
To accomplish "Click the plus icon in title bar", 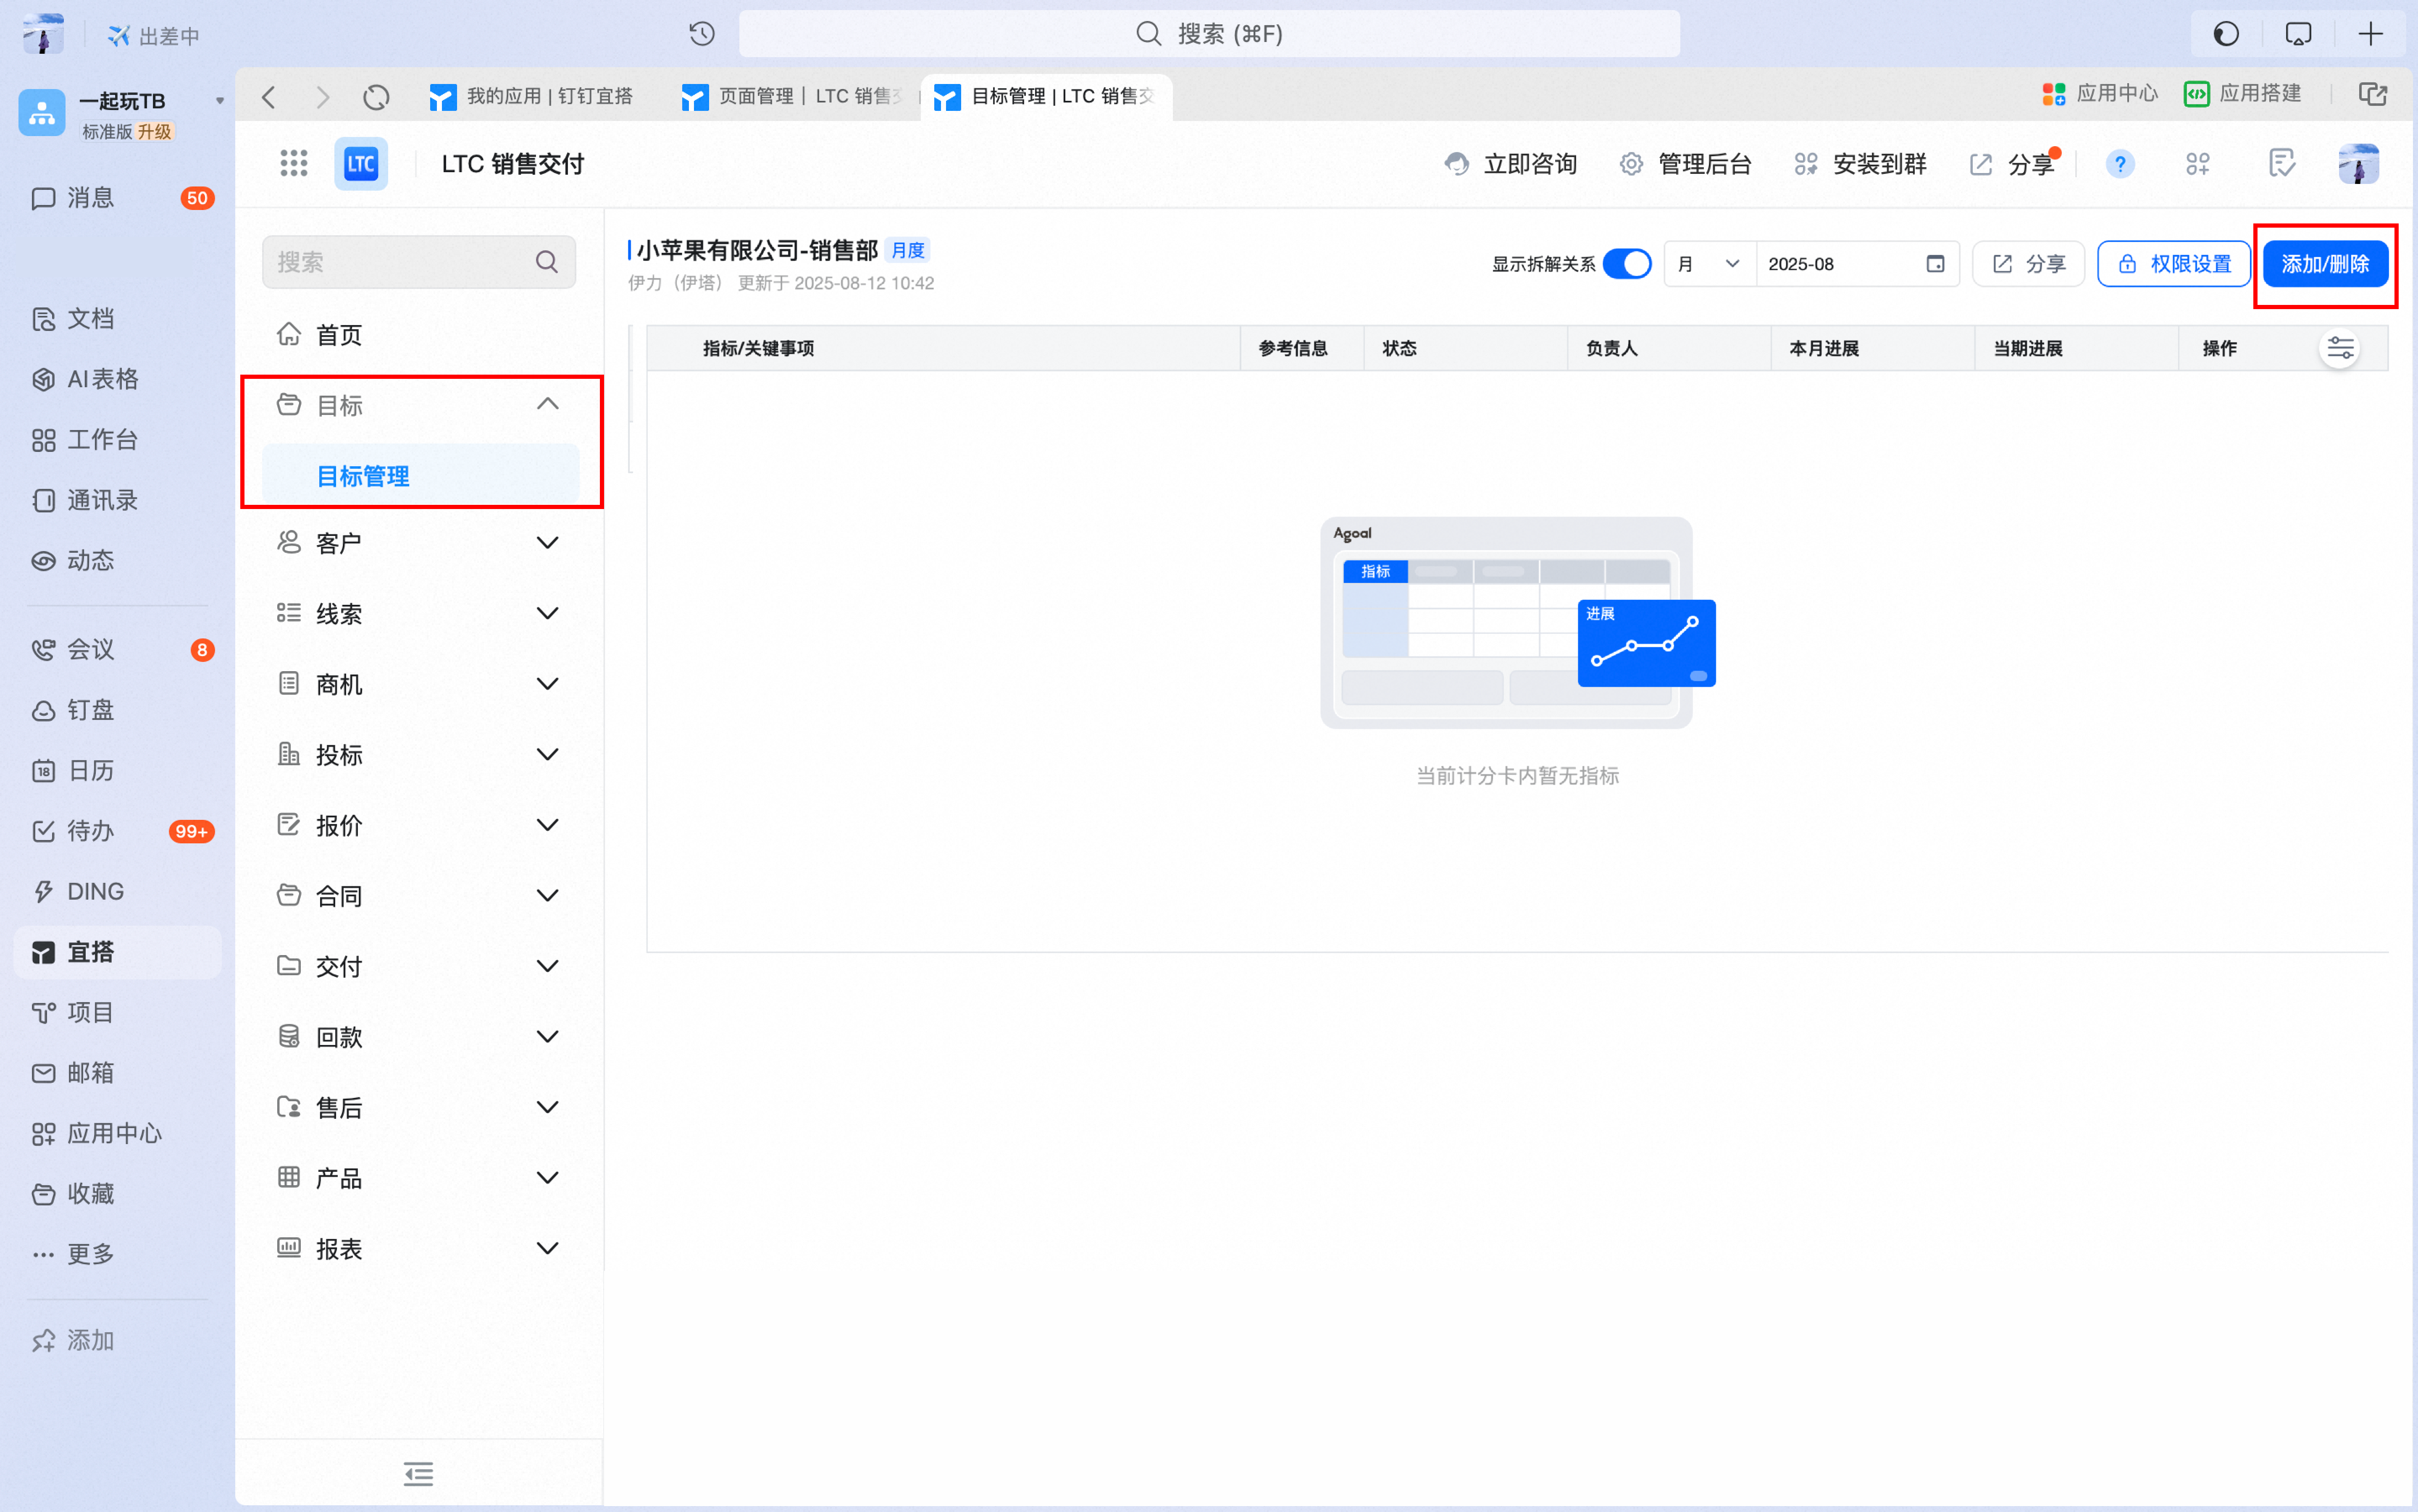I will (2370, 34).
